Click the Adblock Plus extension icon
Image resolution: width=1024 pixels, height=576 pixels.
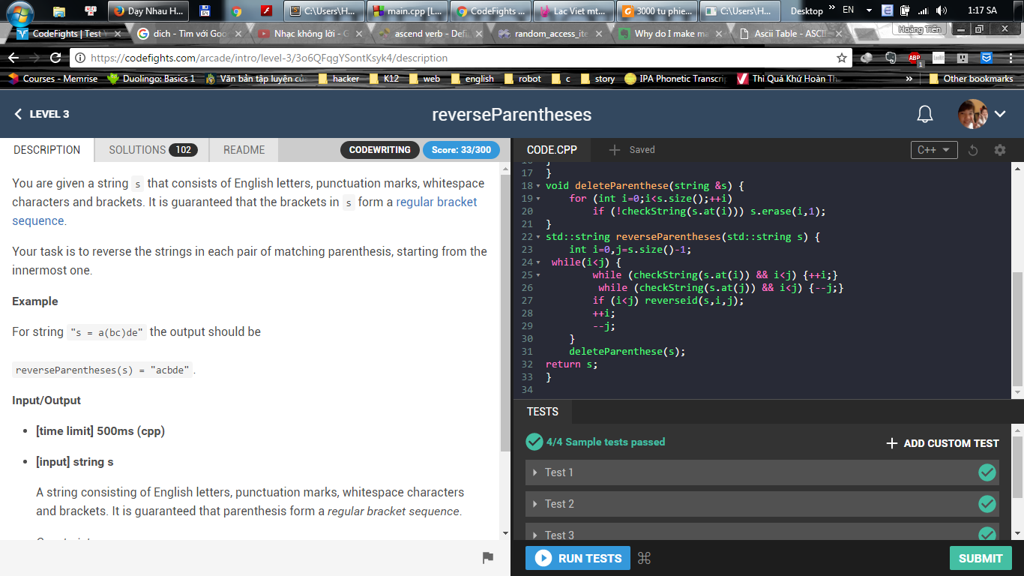pyautogui.click(x=915, y=58)
